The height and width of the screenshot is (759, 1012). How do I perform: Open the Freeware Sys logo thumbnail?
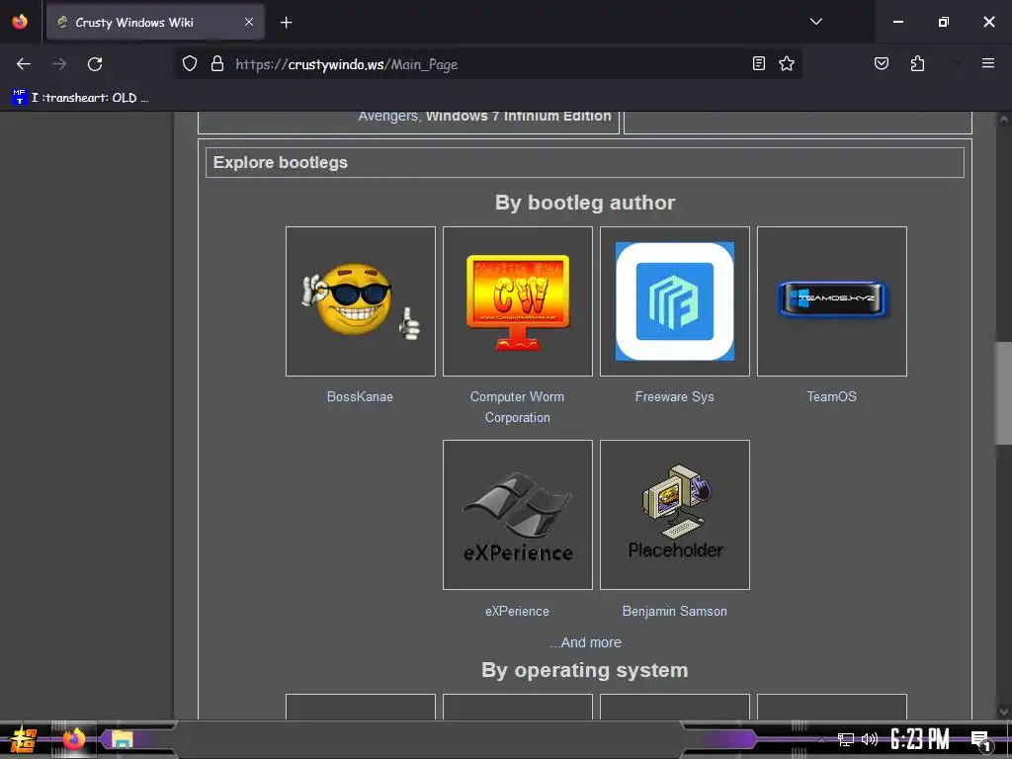tap(674, 301)
